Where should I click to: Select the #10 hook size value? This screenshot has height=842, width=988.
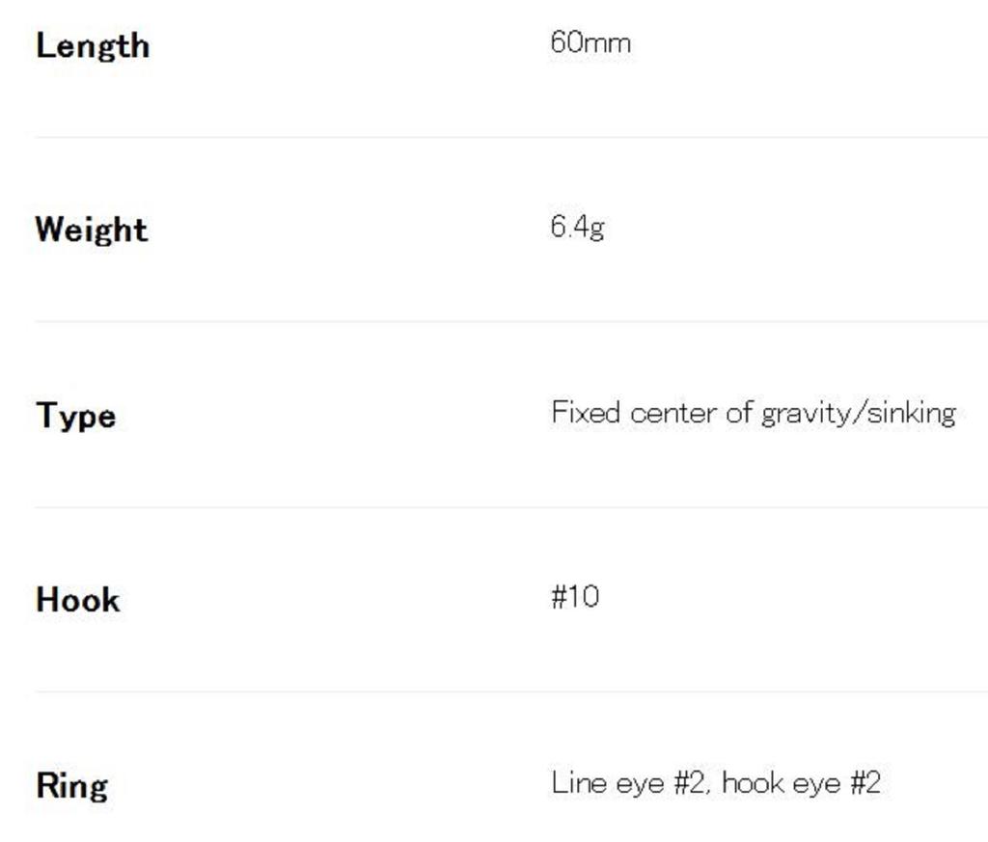coord(575,596)
